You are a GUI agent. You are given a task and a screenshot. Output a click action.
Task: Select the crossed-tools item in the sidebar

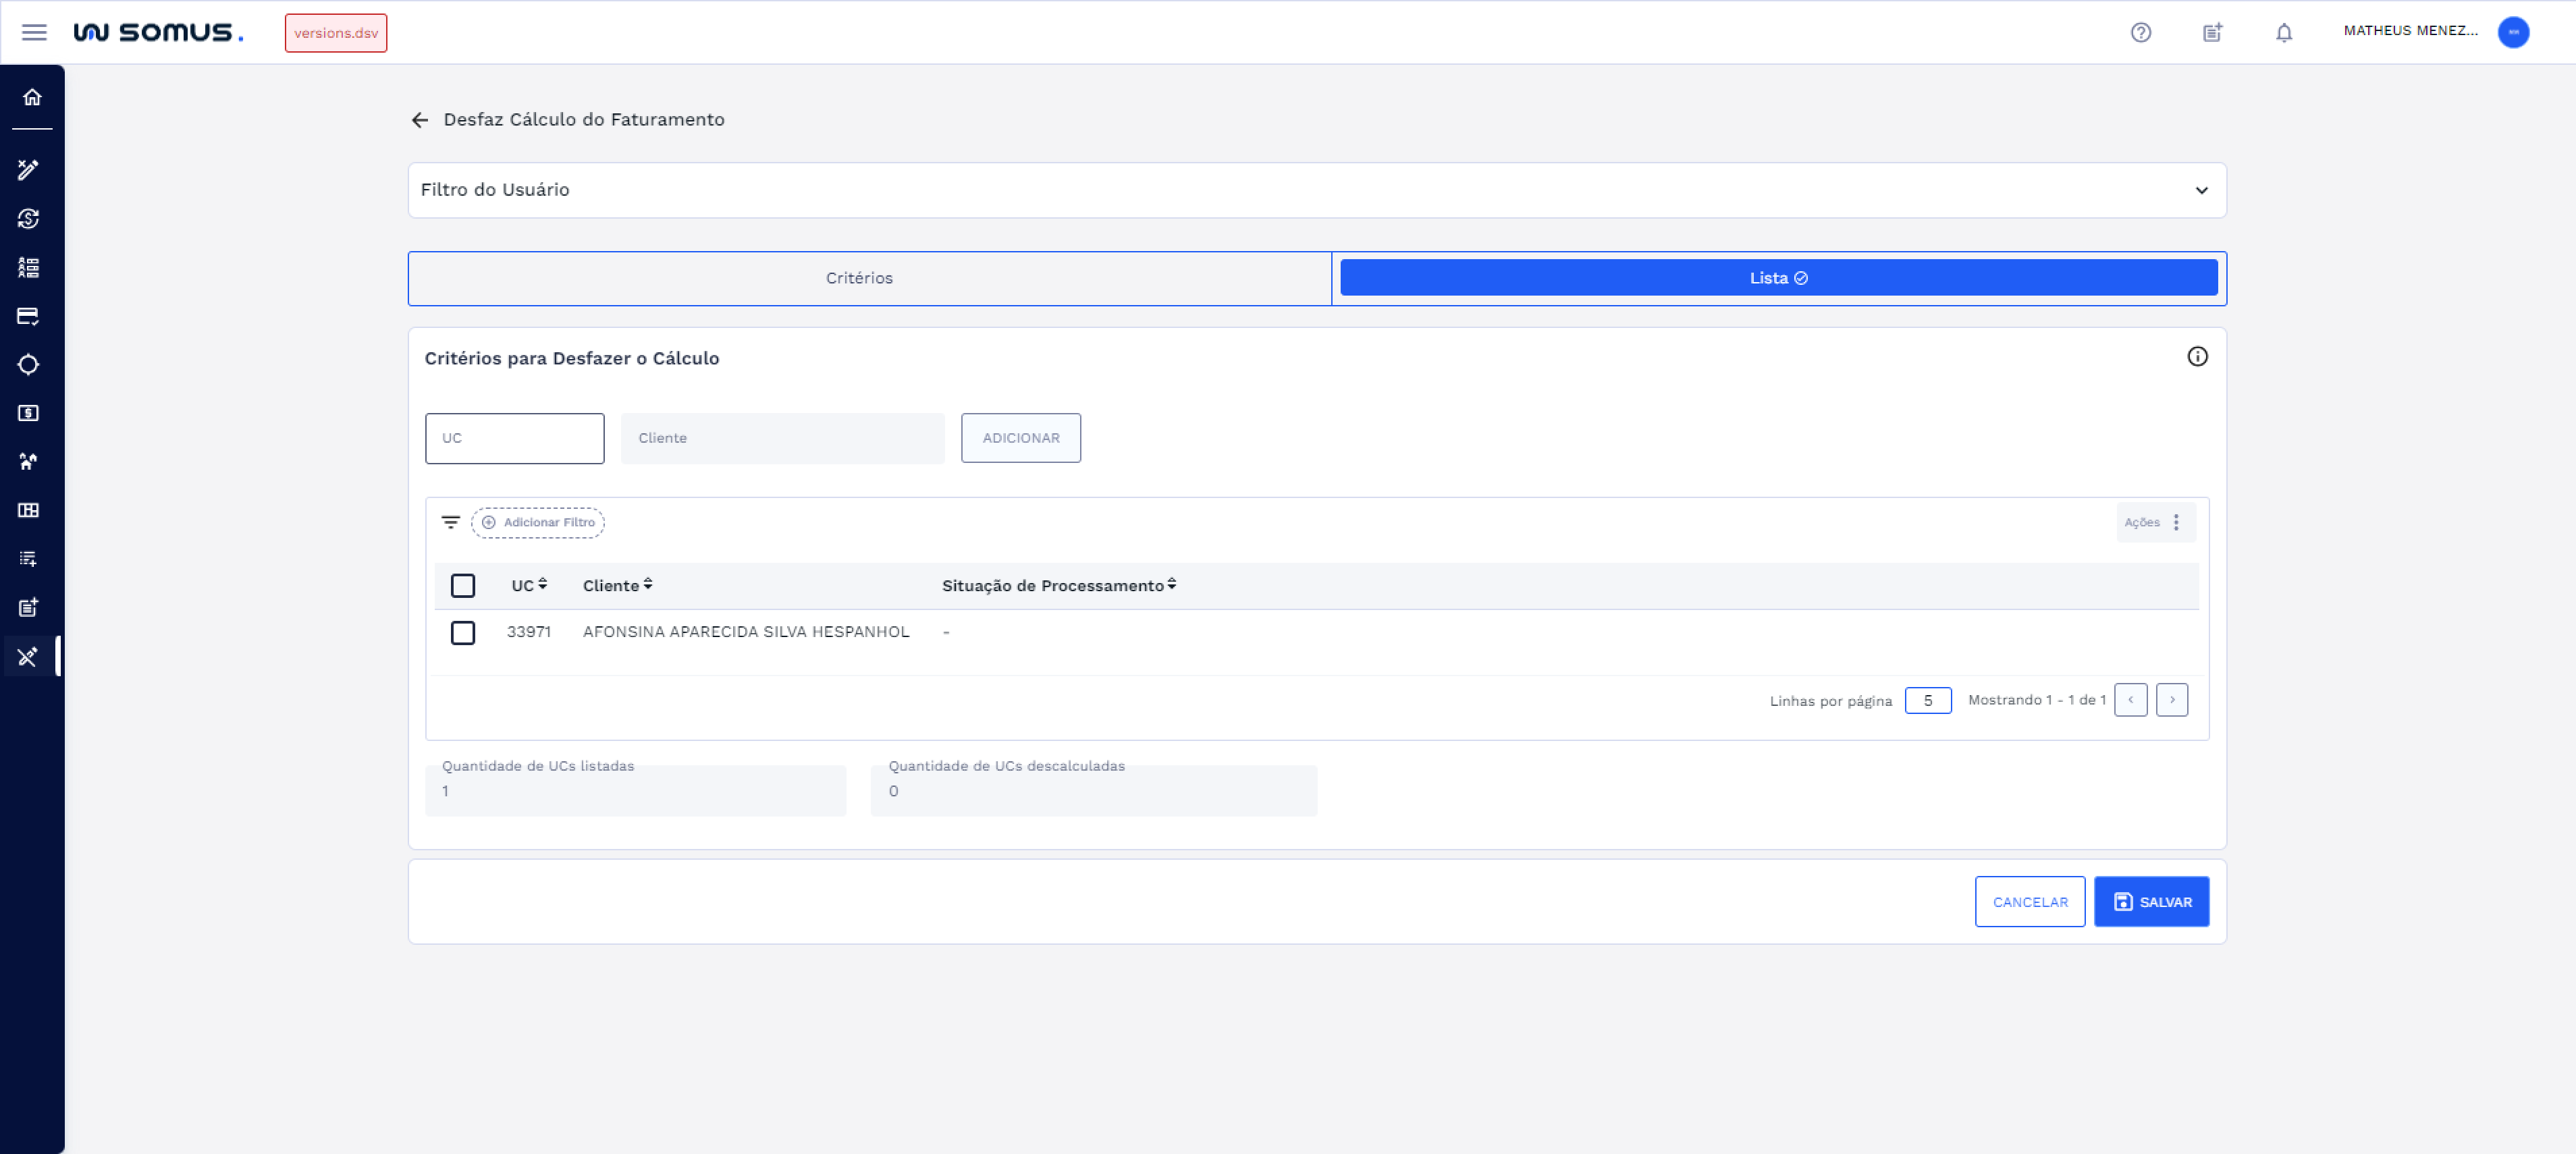click(28, 657)
